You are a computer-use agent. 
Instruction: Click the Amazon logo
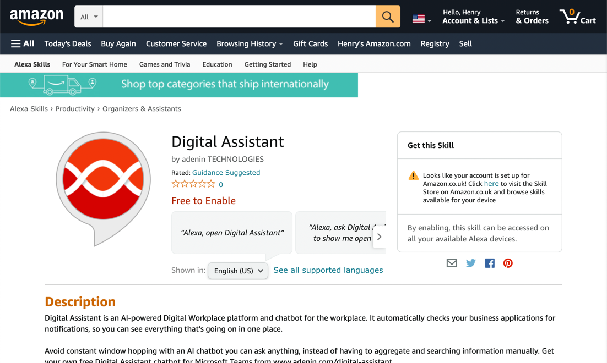(x=36, y=17)
